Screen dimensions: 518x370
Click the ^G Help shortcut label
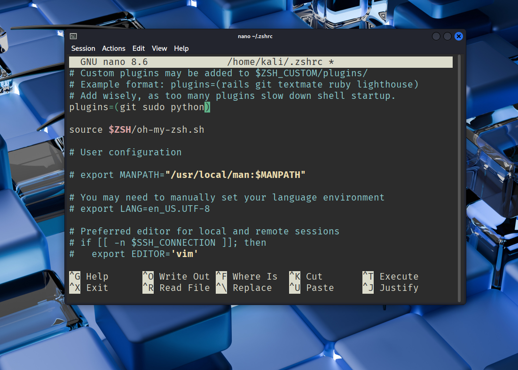89,276
